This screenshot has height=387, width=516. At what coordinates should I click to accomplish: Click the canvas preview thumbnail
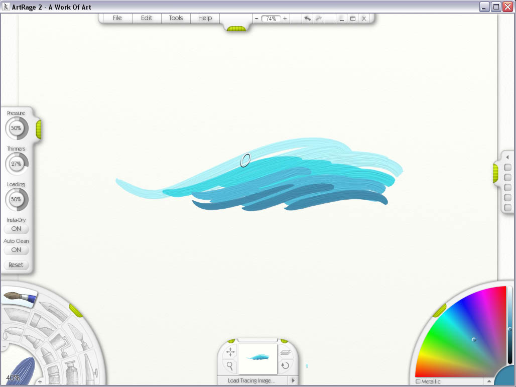pos(257,358)
